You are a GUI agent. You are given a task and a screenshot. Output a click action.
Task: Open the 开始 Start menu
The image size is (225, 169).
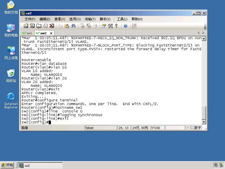(x=7, y=165)
